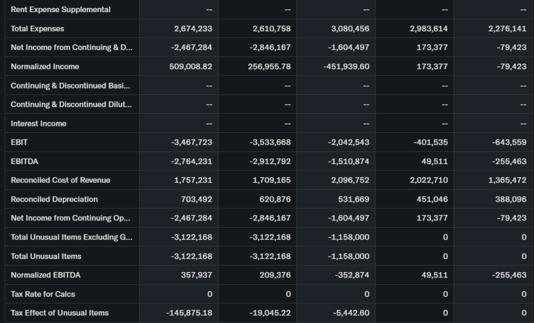Click the Total Expenses value 2,674,233
534x323 pixels.
[x=193, y=29]
